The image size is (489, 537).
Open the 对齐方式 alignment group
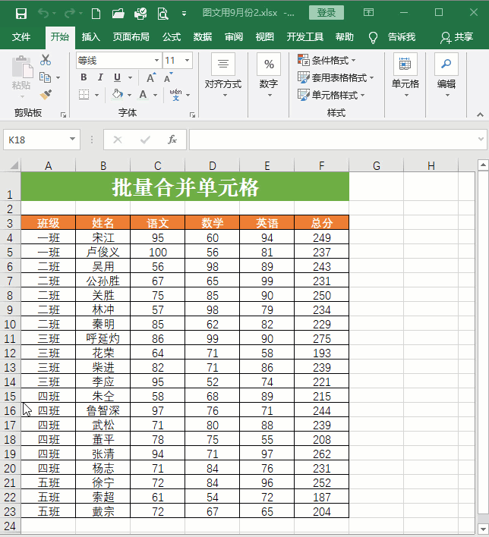[x=223, y=76]
